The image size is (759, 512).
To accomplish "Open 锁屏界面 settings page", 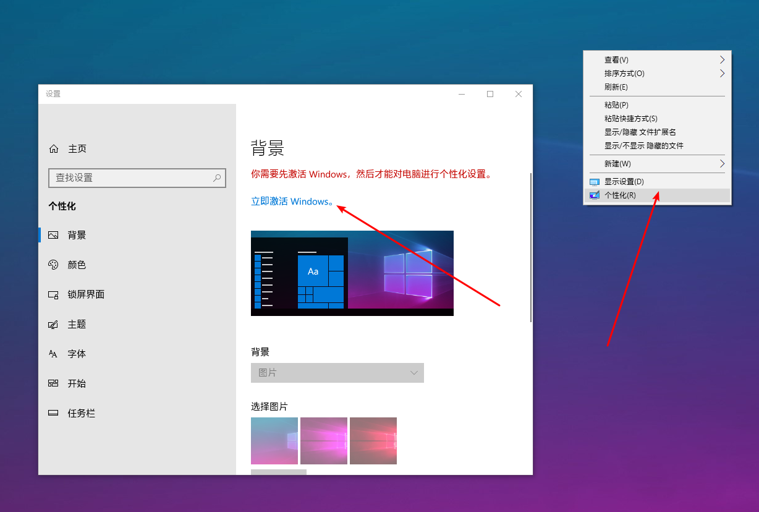I will [x=137, y=295].
